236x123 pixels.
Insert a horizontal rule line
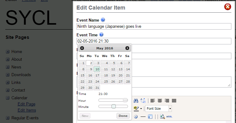143,117
